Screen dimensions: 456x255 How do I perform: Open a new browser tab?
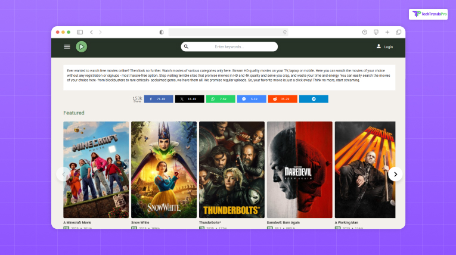click(387, 32)
